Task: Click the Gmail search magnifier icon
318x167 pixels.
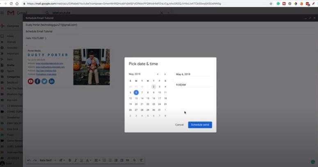Action: tap(47, 13)
